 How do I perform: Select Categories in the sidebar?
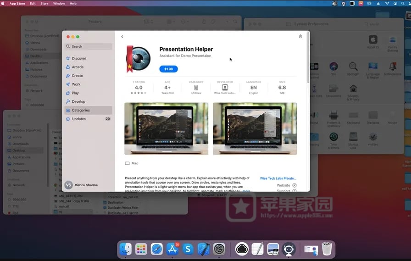click(89, 110)
